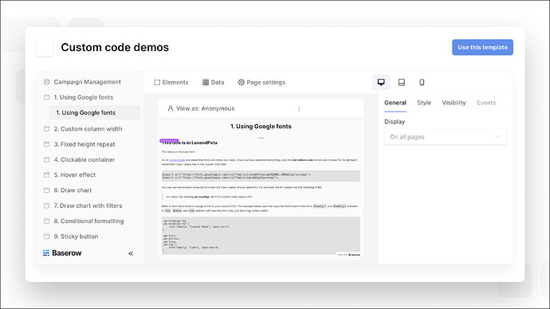
Task: Click page icon next to 3. Fixed height repeat
Action: pos(47,144)
